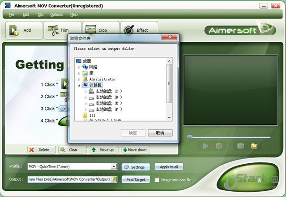286x197 pixels.
Task: Click the green Start convert button
Action: pyautogui.click(x=249, y=178)
